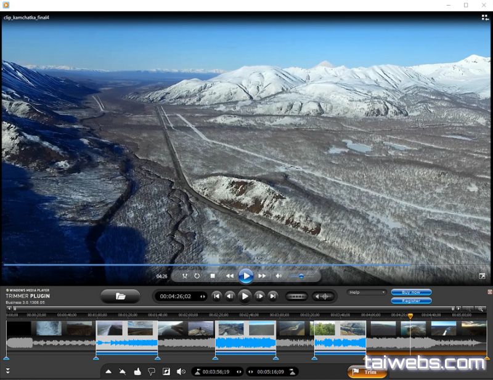This screenshot has height=380, width=493.
Task: Mute the player volume speaker
Action: click(279, 276)
